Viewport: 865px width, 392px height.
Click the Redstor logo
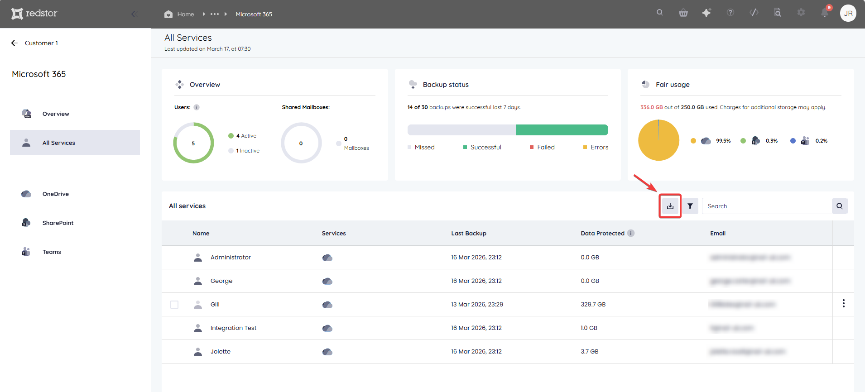pos(34,14)
